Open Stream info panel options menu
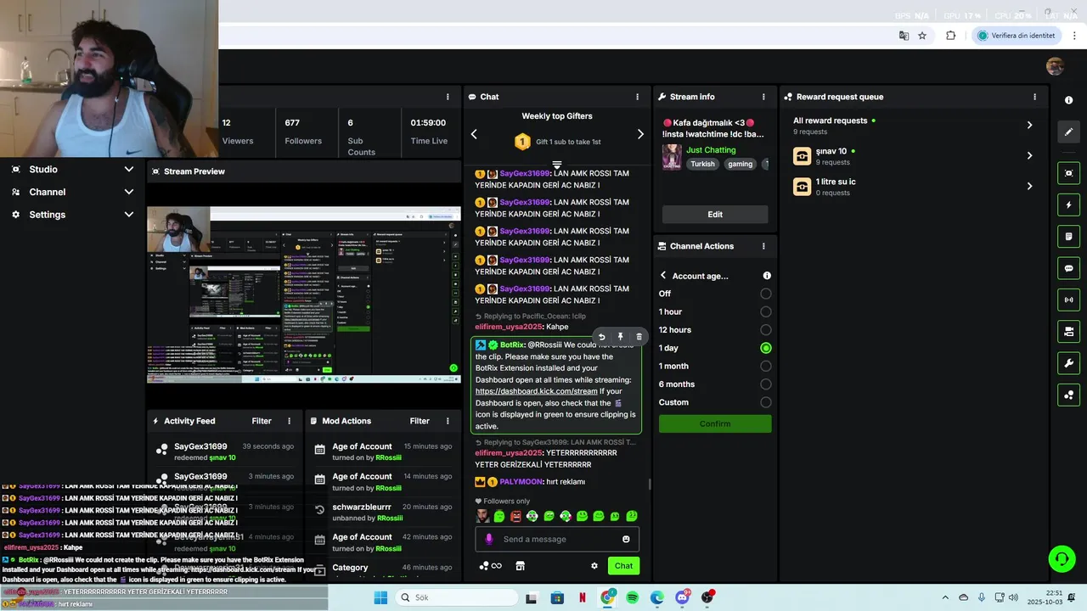 763,97
